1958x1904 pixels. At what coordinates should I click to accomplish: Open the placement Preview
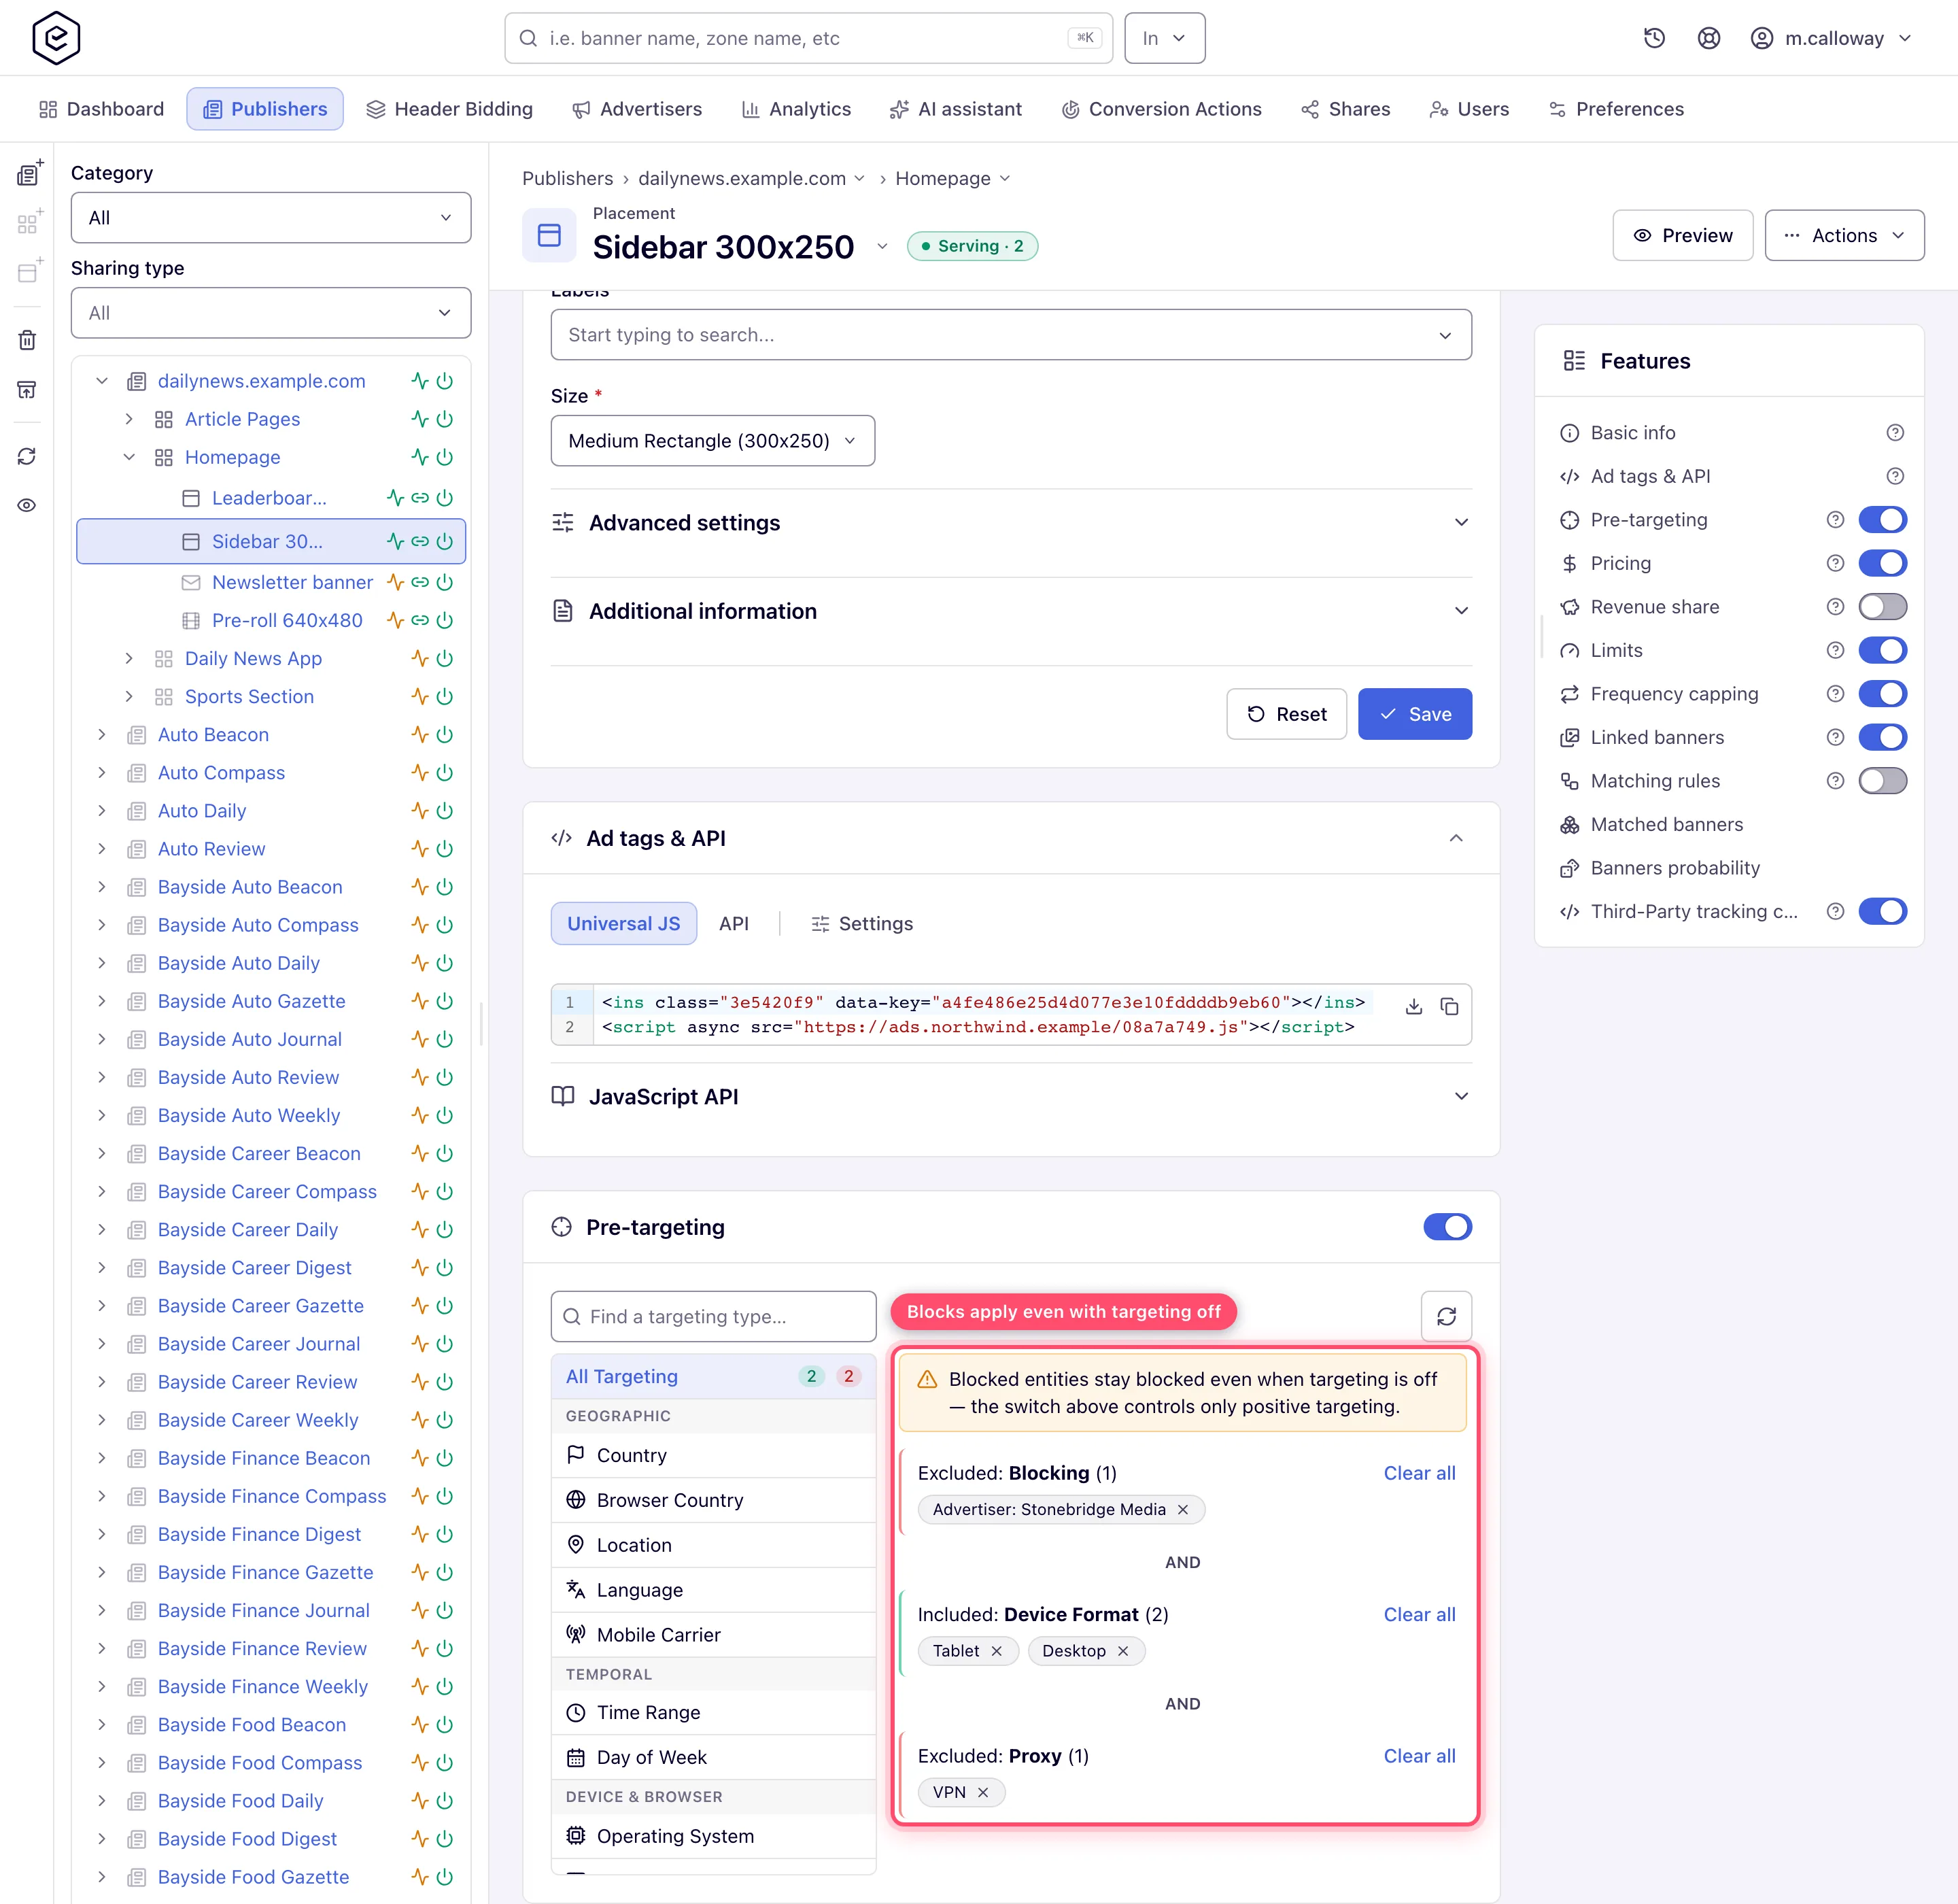point(1682,235)
